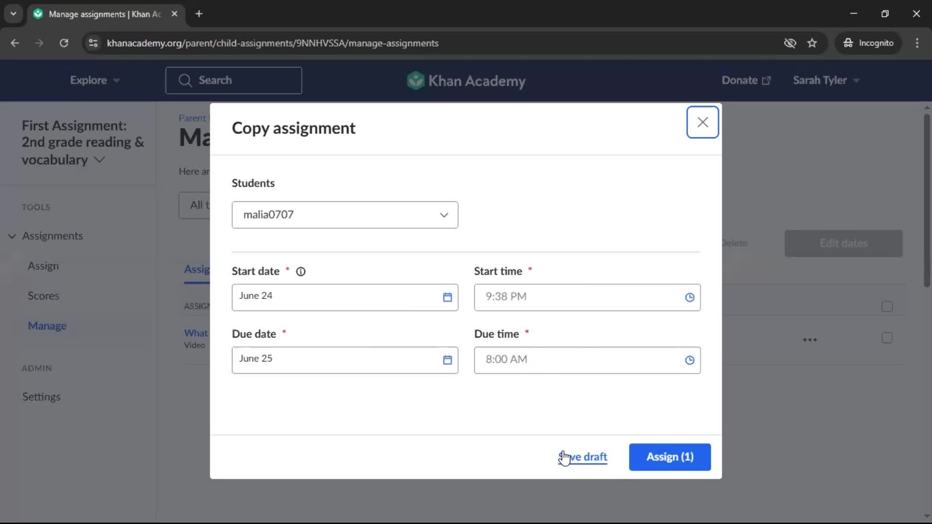Open Scores in the sidebar
932x524 pixels.
43,296
